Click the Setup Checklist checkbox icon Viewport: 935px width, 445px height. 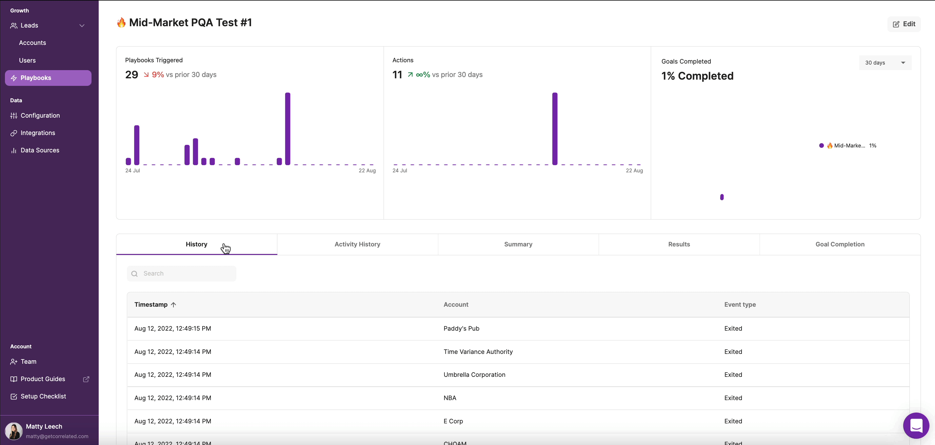click(x=14, y=397)
